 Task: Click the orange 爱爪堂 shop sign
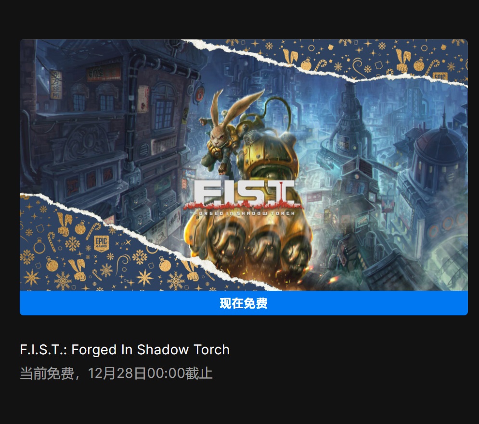(x=104, y=74)
